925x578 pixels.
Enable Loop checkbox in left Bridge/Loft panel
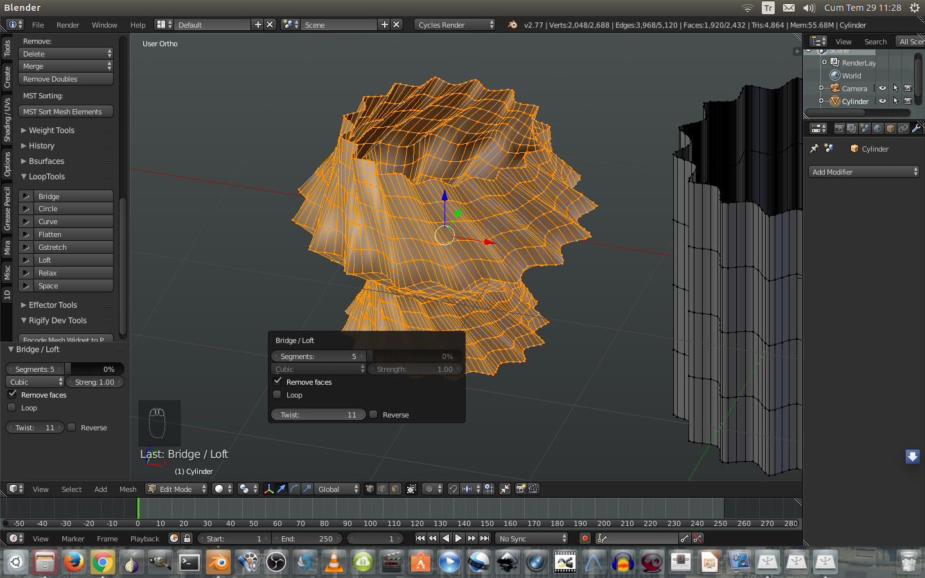pyautogui.click(x=12, y=407)
